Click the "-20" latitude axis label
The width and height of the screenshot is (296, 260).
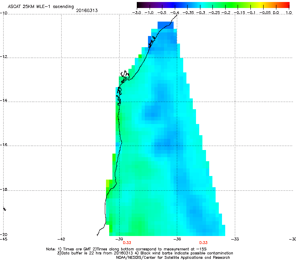pyautogui.click(x=4, y=234)
